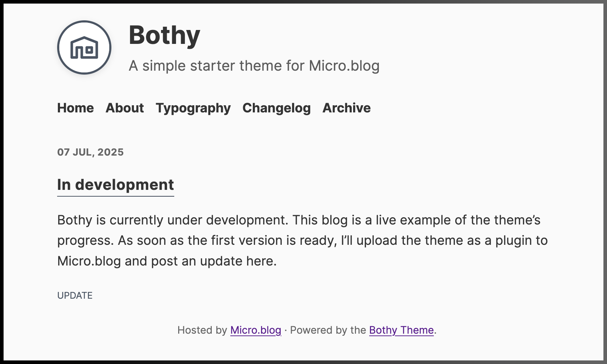
Task: Click the 'Hosted by' footer text
Action: click(x=202, y=330)
